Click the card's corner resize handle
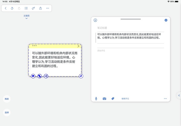 (81, 76)
